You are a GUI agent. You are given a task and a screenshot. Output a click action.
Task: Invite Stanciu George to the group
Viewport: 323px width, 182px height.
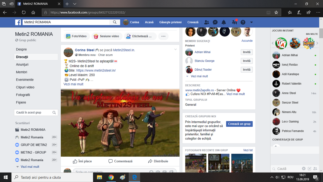click(247, 61)
